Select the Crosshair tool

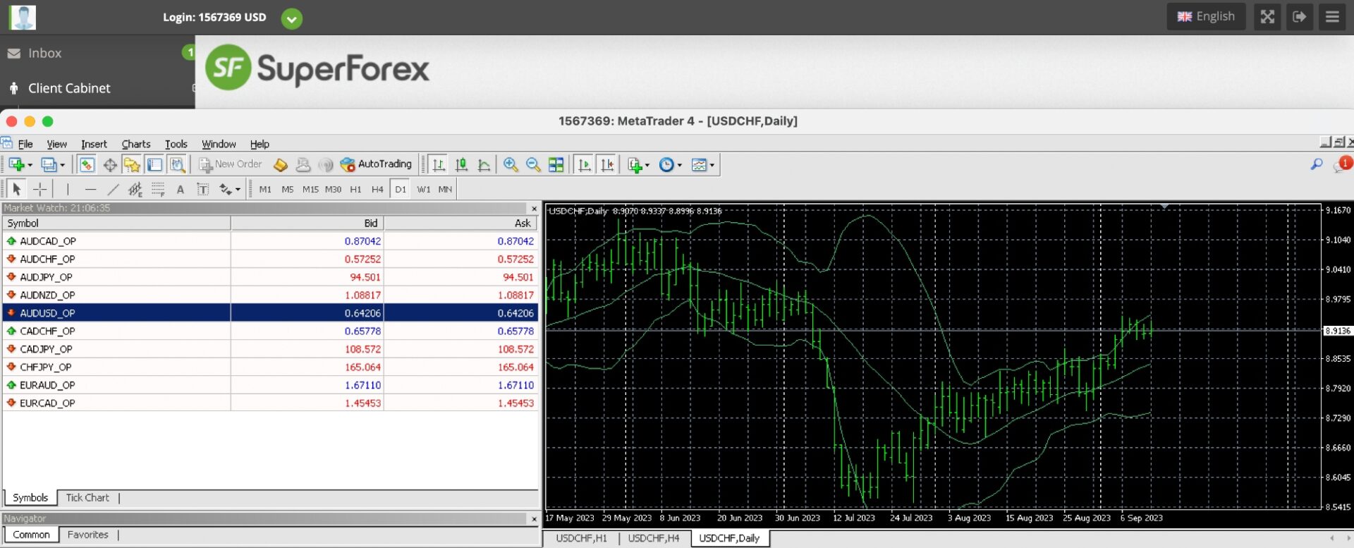[40, 189]
